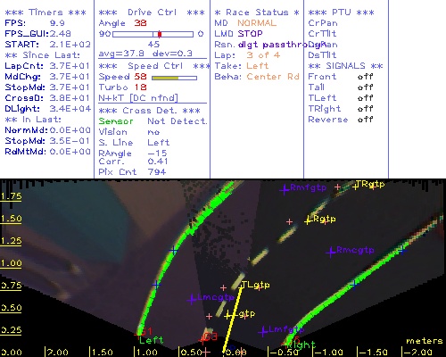Click the LMD STOP status text
The width and height of the screenshot is (446, 357).
coord(238,34)
